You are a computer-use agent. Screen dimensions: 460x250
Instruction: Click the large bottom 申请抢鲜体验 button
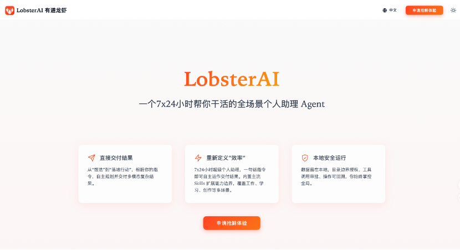pyautogui.click(x=232, y=223)
